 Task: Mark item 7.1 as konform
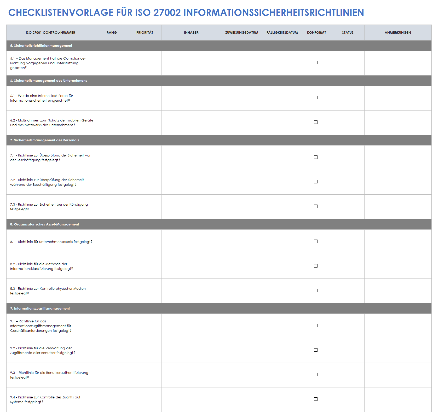pyautogui.click(x=316, y=157)
